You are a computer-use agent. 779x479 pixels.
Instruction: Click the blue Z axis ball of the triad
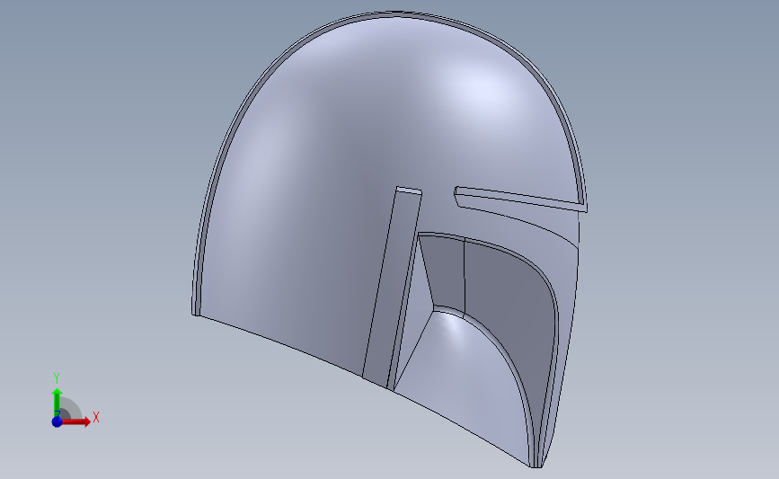(x=57, y=421)
